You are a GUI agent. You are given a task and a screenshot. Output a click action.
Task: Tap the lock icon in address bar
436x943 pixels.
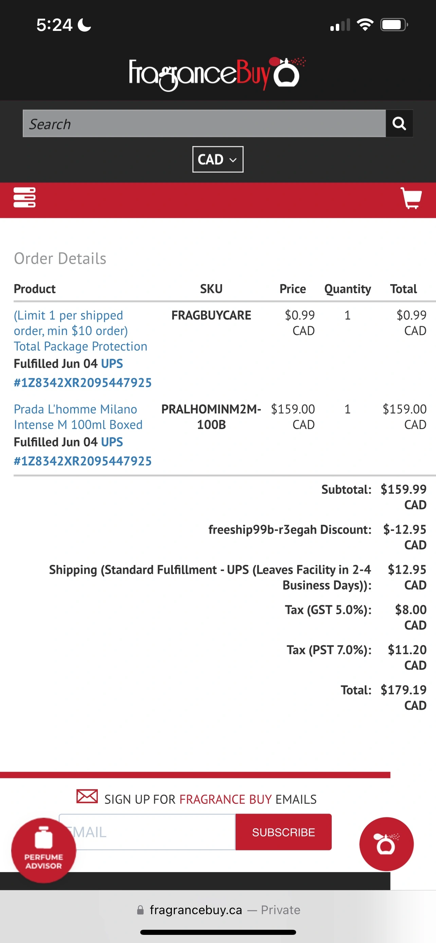[x=140, y=910]
